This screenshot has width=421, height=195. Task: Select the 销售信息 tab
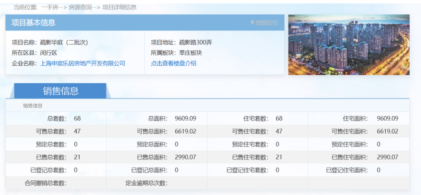pyautogui.click(x=61, y=91)
